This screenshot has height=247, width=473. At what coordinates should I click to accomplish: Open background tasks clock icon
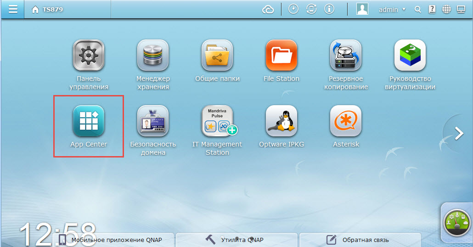point(293,9)
